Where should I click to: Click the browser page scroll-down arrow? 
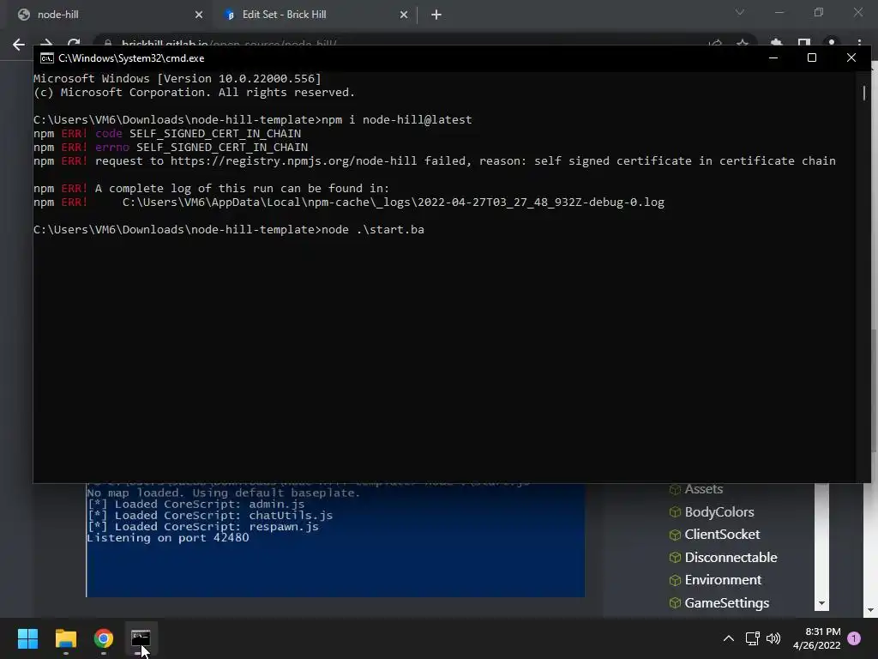click(x=871, y=610)
